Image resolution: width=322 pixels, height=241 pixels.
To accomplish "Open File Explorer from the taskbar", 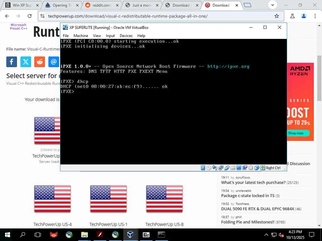I will [x=84, y=235].
